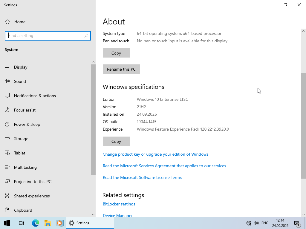This screenshot has width=306, height=229.
Task: Click the Windows 10 Enterprise LTSC edition text
Action: point(162,99)
